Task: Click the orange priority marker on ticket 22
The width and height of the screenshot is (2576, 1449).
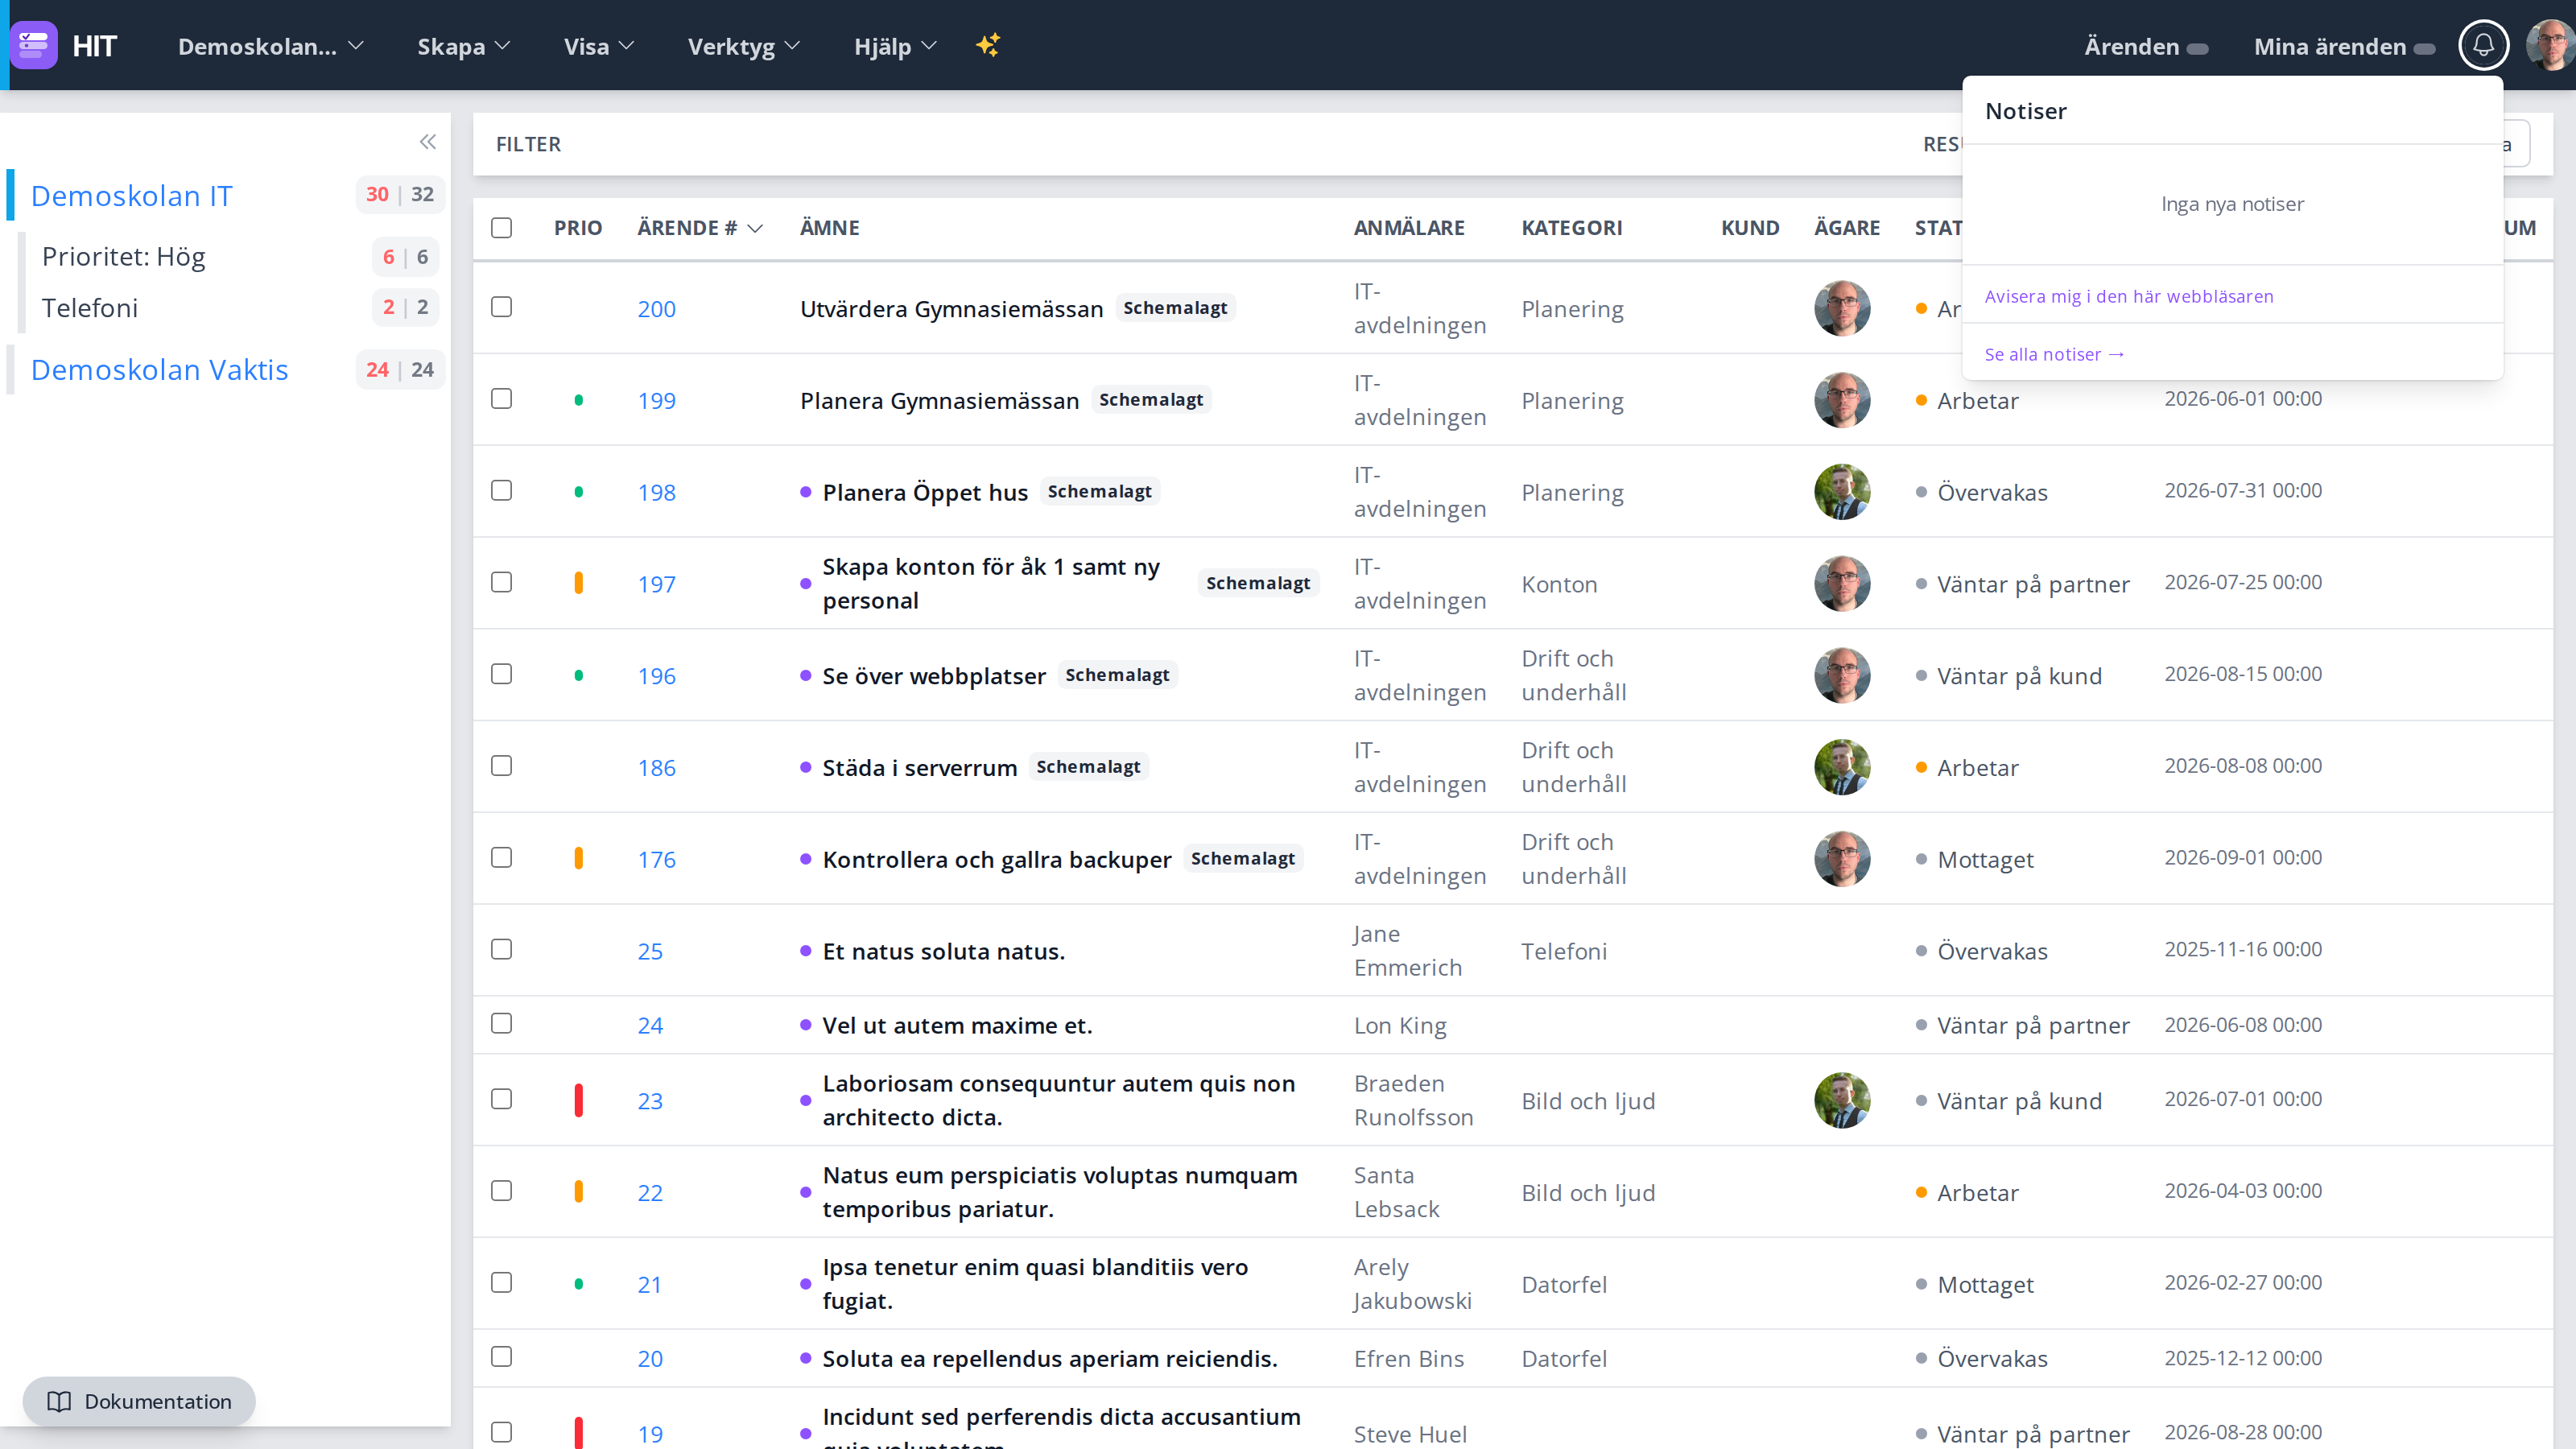Action: (x=578, y=1191)
